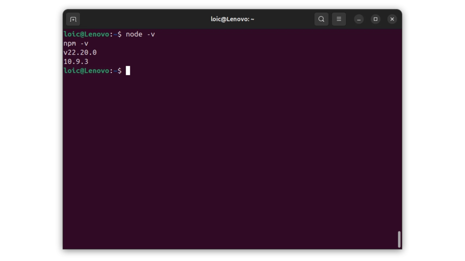Click the v22.20.0 version output
Viewport: 465px width, 261px height.
click(x=80, y=53)
